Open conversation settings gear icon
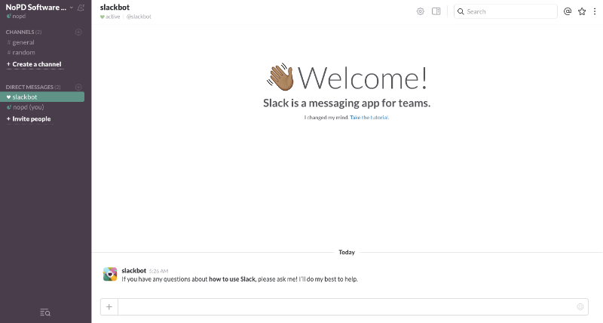Screen dimensions: 603x323 tap(421, 11)
